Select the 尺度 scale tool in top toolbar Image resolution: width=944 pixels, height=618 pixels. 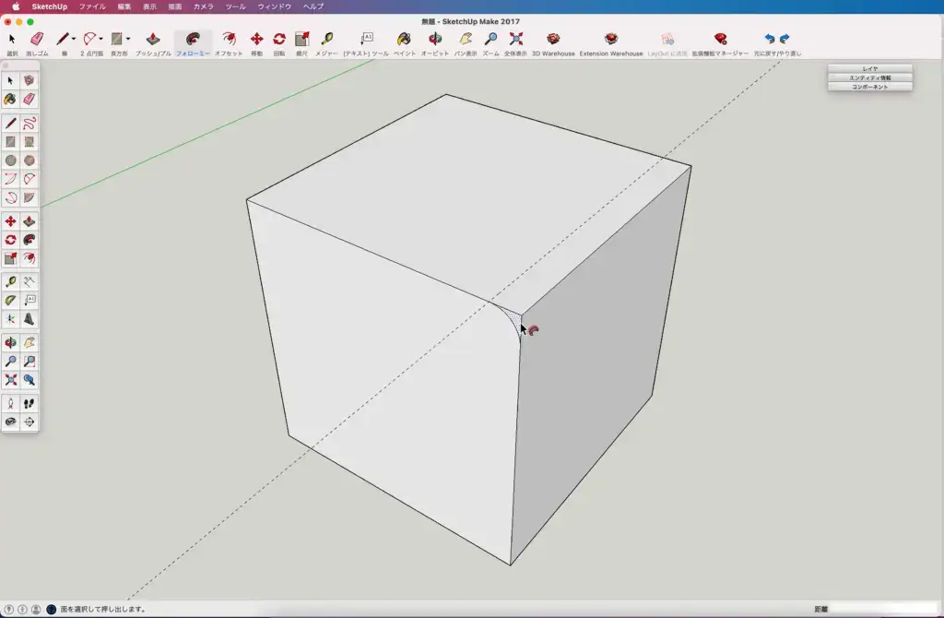tap(301, 39)
